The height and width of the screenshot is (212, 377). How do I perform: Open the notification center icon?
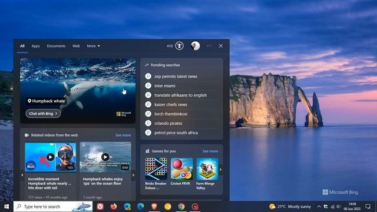click(x=368, y=207)
